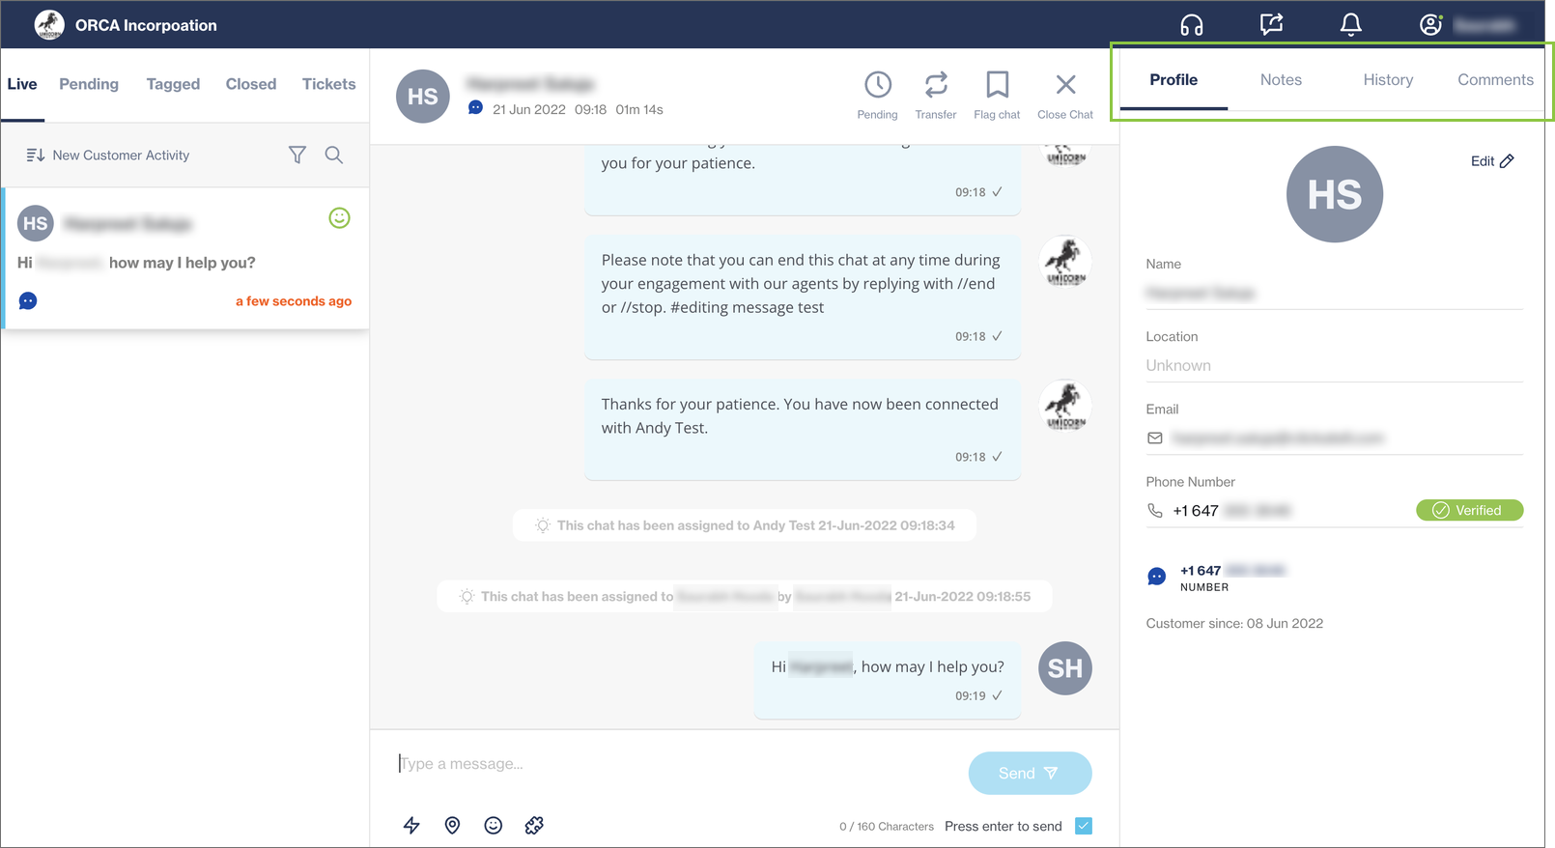Click the headset icon in top bar
This screenshot has height=848, width=1555.
pos(1191,25)
